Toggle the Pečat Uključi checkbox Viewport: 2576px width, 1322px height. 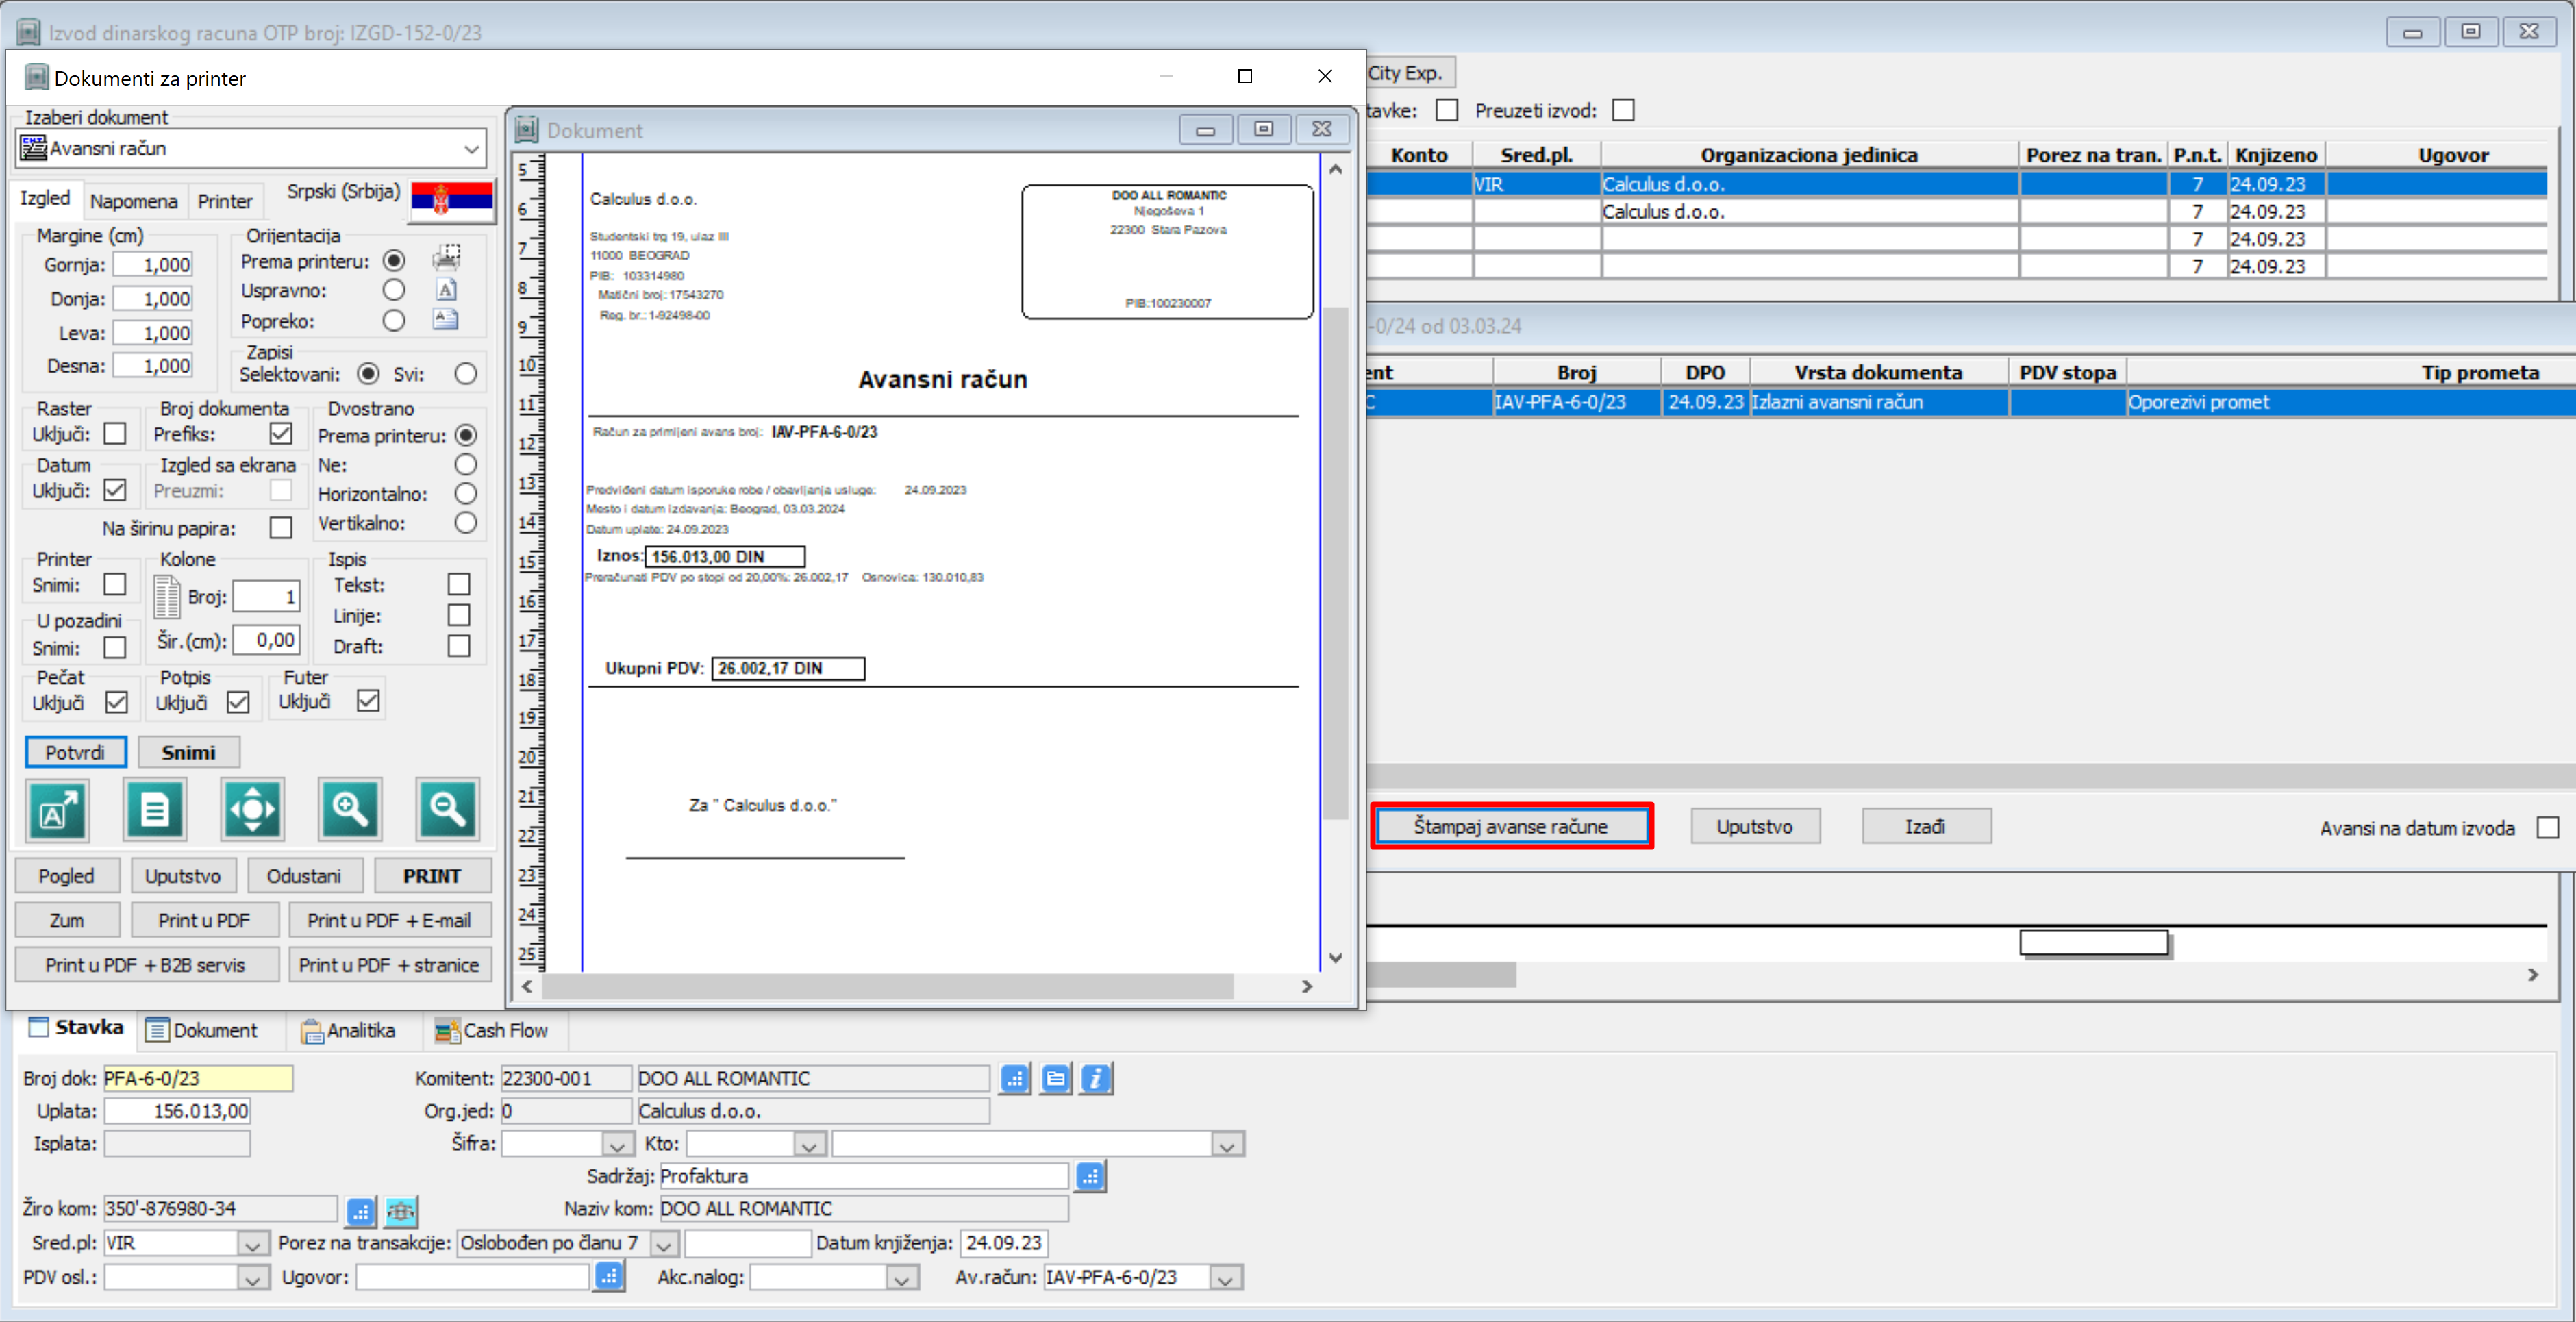[116, 702]
